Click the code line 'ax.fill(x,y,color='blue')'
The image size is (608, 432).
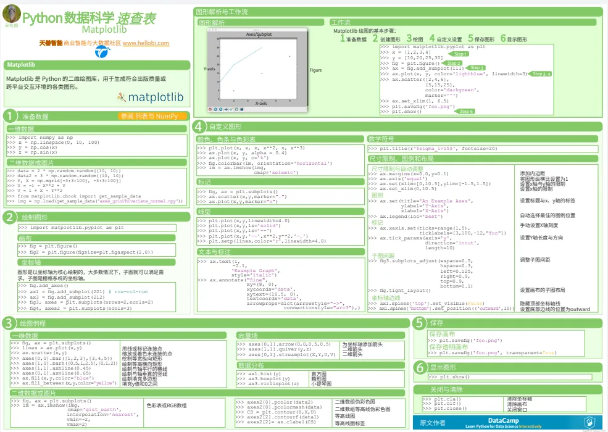pyautogui.click(x=52, y=378)
